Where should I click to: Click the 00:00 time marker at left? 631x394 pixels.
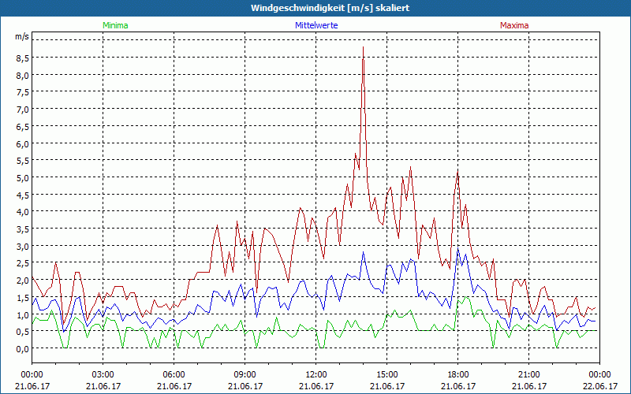(x=32, y=374)
